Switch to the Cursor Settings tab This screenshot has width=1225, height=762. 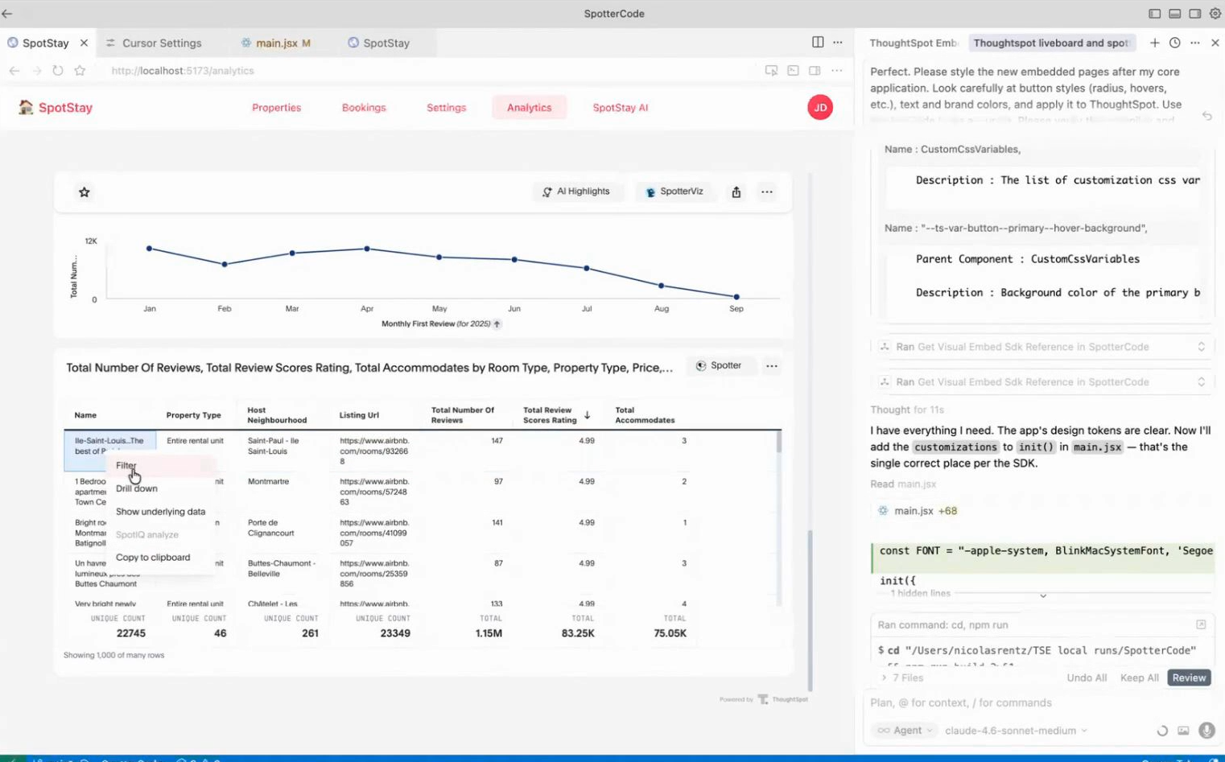(x=161, y=43)
